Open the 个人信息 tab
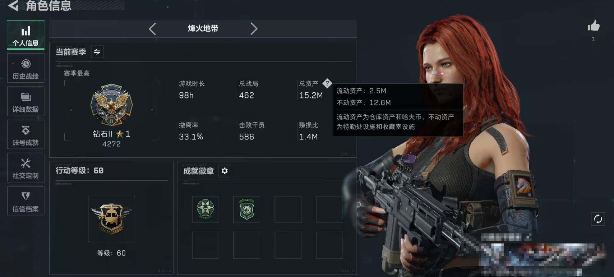614x277 pixels. (26, 35)
